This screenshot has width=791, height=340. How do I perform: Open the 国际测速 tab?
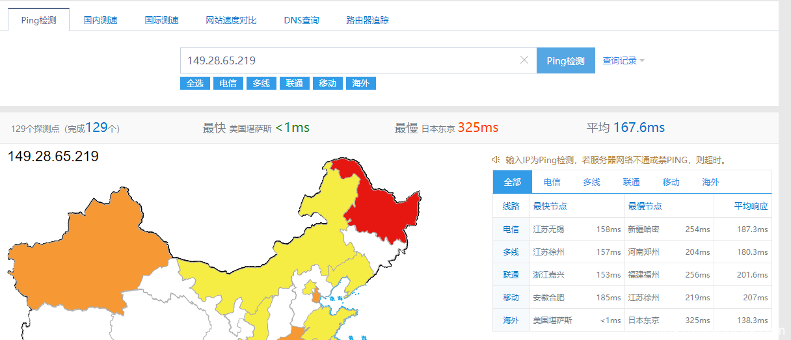pyautogui.click(x=161, y=20)
